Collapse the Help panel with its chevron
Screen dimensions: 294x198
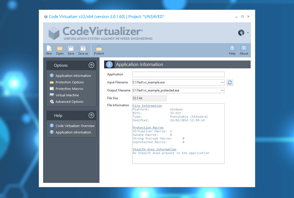[91, 115]
